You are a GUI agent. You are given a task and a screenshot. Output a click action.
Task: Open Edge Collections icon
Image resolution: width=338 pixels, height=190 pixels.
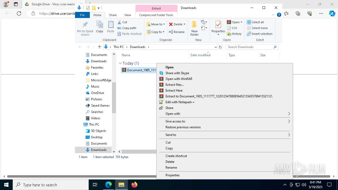298,13
